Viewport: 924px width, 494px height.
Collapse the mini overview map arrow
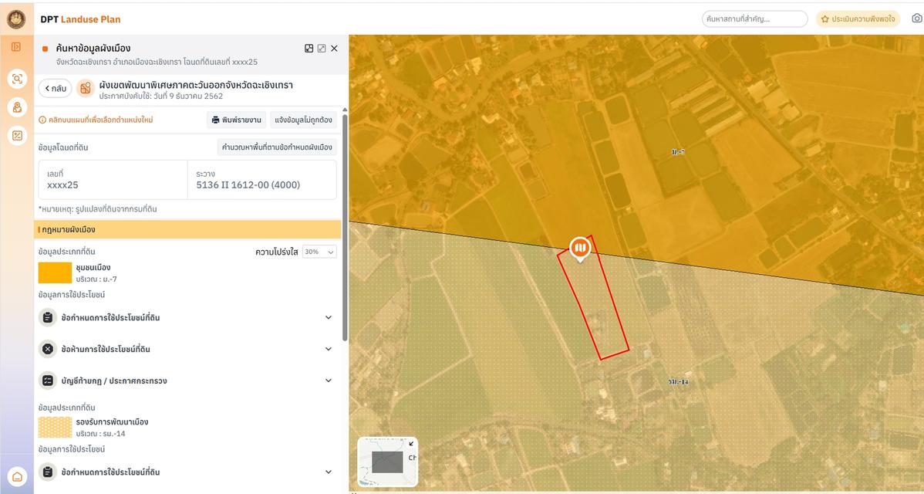click(410, 444)
